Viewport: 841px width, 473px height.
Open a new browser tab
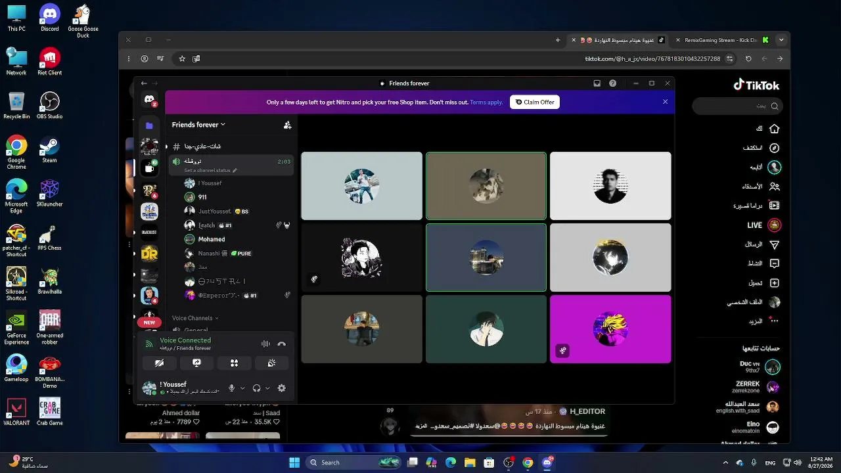point(558,40)
